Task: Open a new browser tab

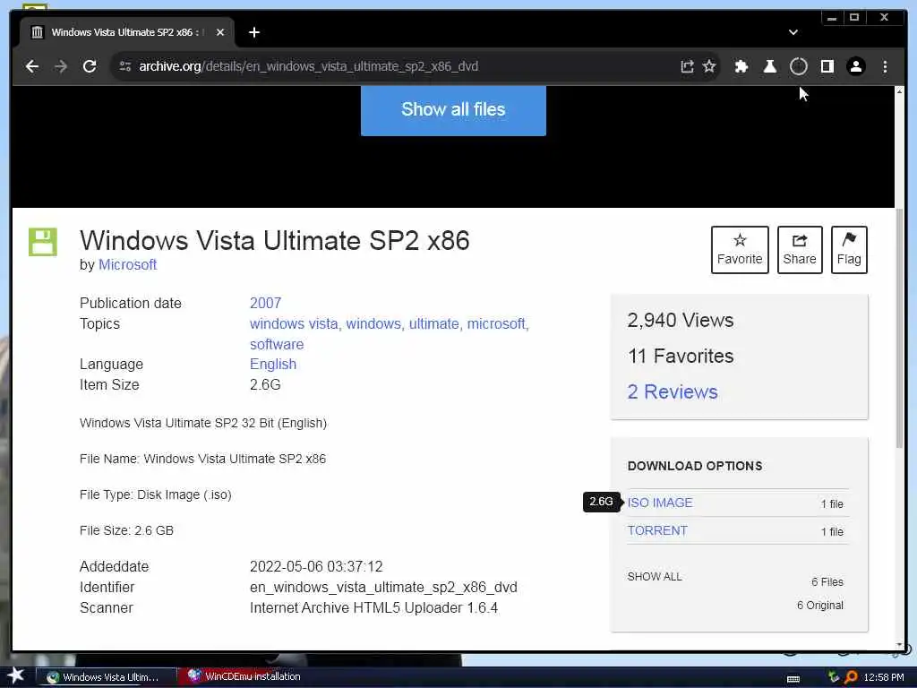Action: [x=253, y=32]
